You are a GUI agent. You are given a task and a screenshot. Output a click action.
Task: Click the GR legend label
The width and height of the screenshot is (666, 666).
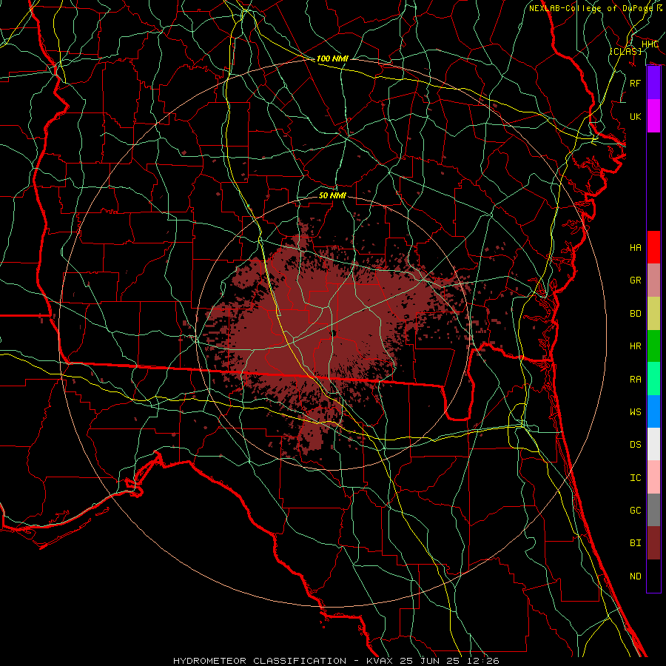(636, 280)
